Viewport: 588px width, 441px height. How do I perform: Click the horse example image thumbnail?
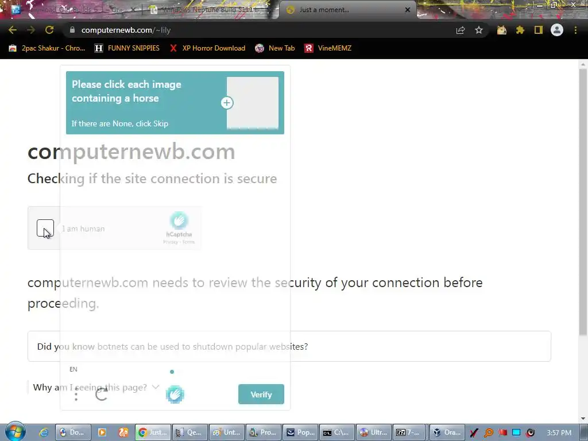pyautogui.click(x=253, y=102)
